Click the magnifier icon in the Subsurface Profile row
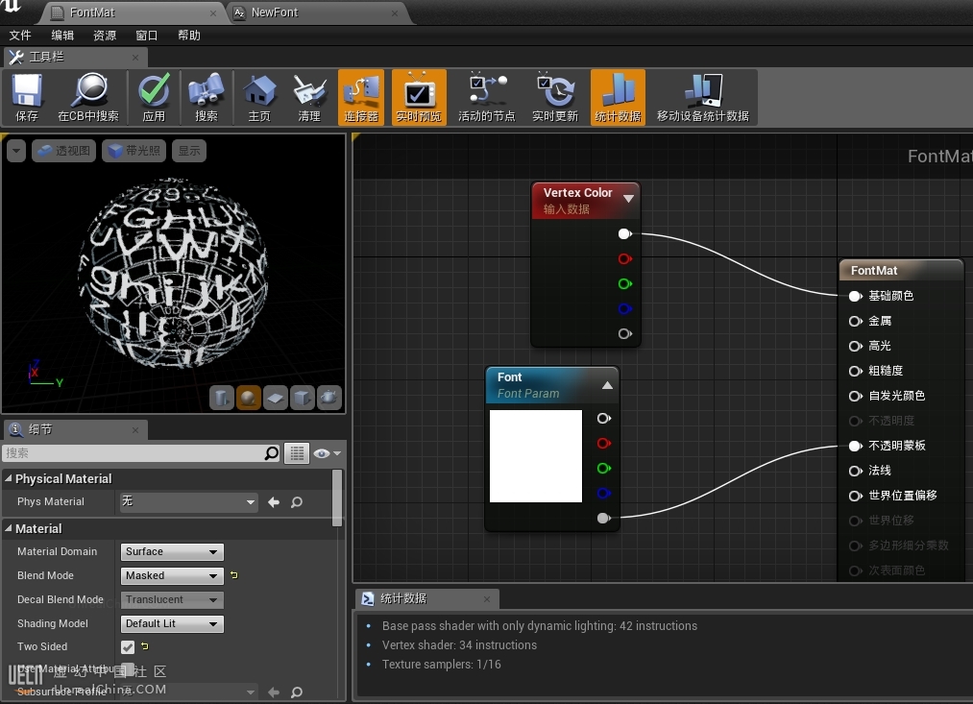973x704 pixels. pyautogui.click(x=297, y=692)
